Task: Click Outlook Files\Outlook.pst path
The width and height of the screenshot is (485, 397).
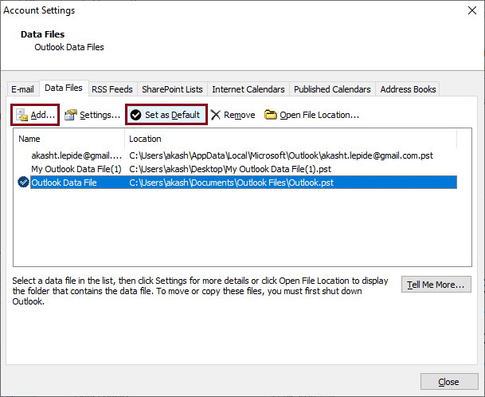Action: point(232,183)
